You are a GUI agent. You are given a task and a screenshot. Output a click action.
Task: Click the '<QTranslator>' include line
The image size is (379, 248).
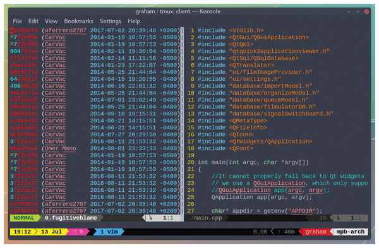236,65
